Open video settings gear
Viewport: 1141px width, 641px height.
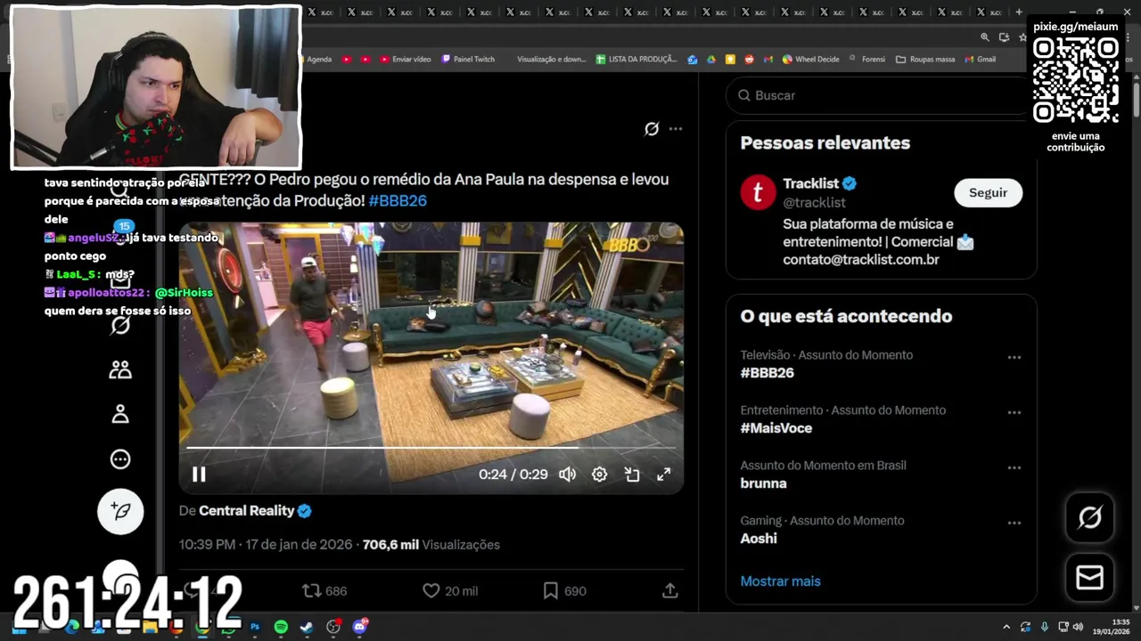click(x=600, y=475)
